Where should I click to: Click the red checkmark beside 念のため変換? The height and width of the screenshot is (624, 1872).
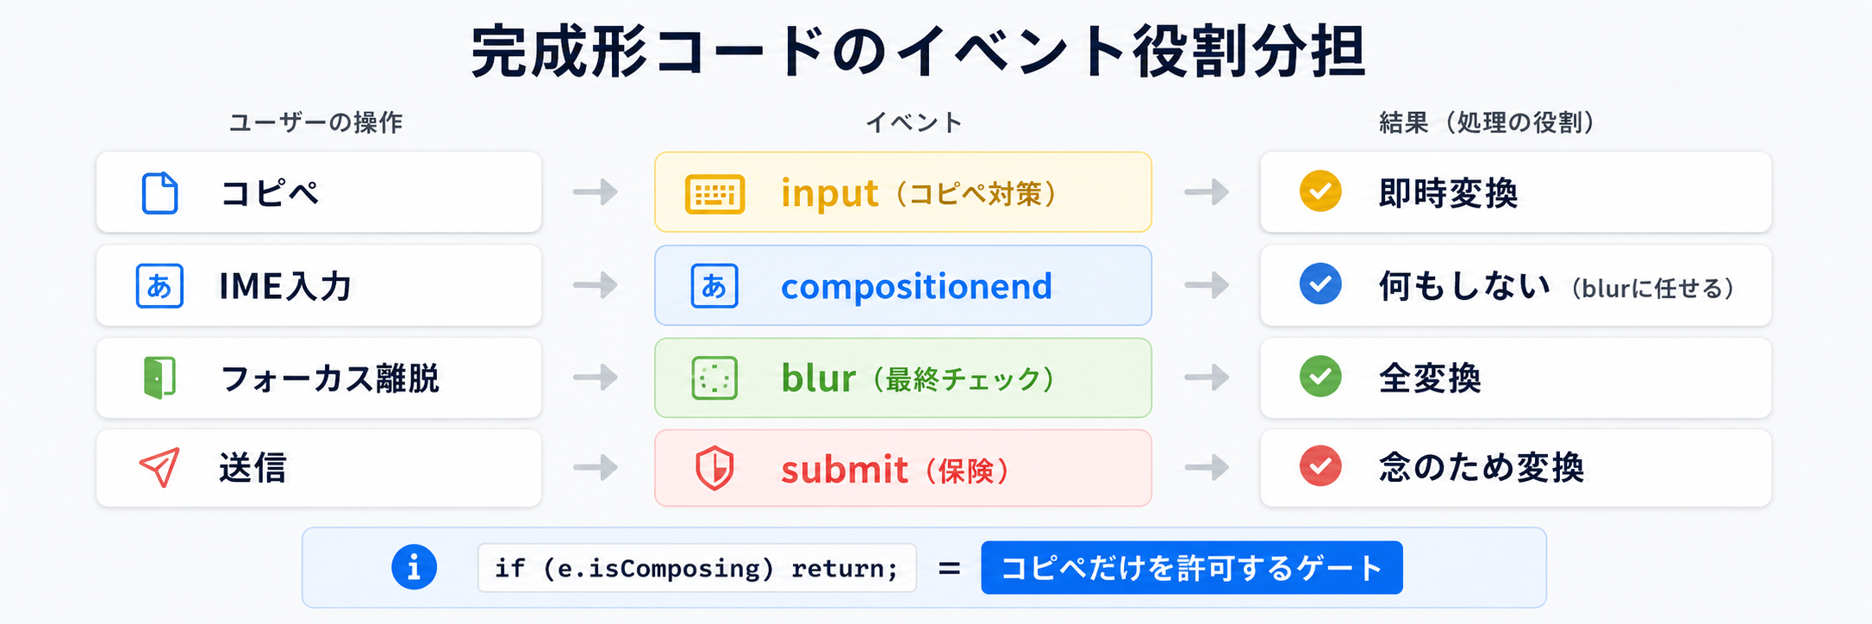click(x=1320, y=465)
